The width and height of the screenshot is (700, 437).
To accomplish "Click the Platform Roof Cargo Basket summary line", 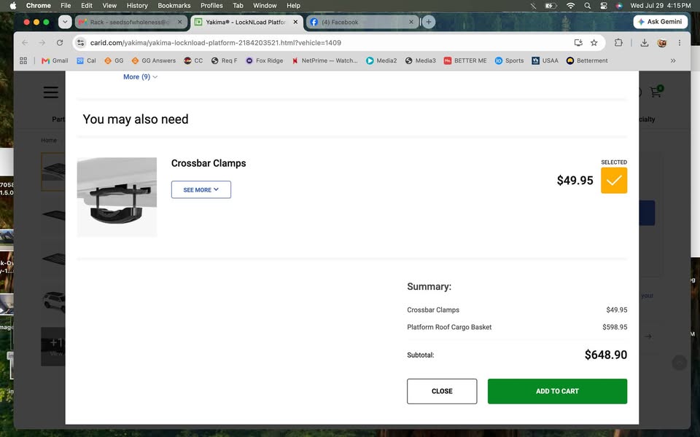I will click(x=517, y=327).
